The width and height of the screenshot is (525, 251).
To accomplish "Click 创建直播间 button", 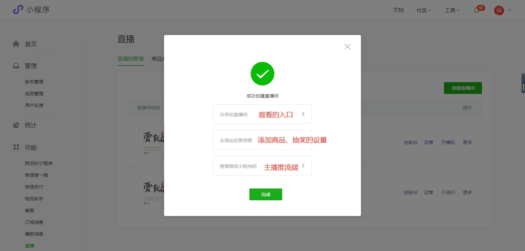I will tap(463, 88).
